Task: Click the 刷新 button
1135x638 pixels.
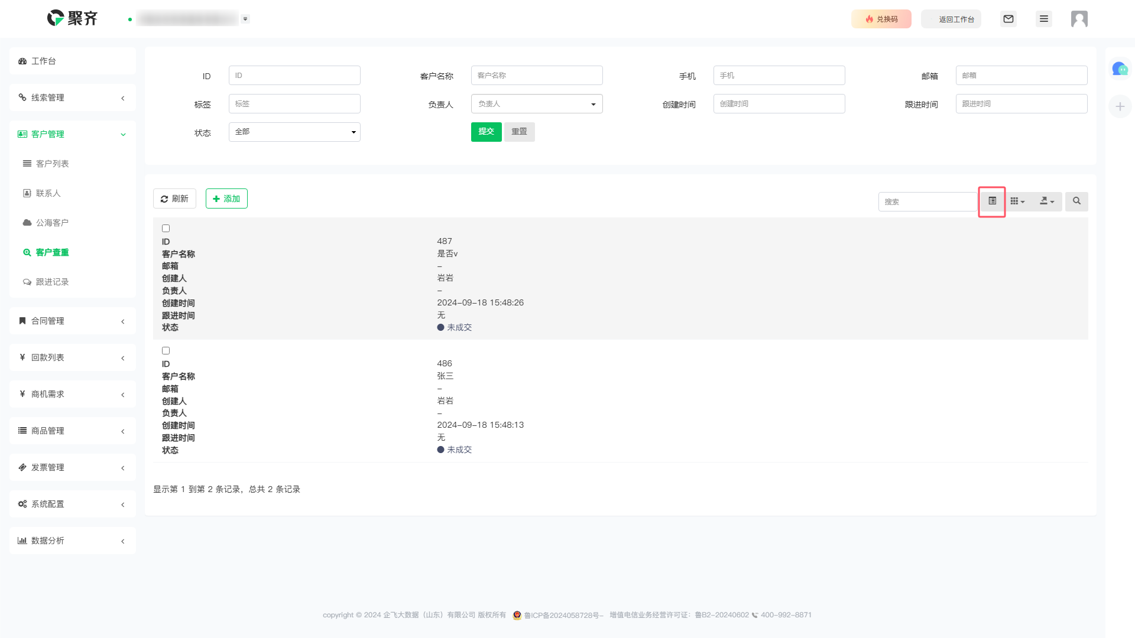Action: (x=174, y=198)
